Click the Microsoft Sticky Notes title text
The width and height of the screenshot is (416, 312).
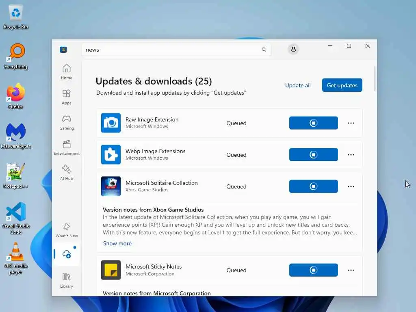point(154,266)
